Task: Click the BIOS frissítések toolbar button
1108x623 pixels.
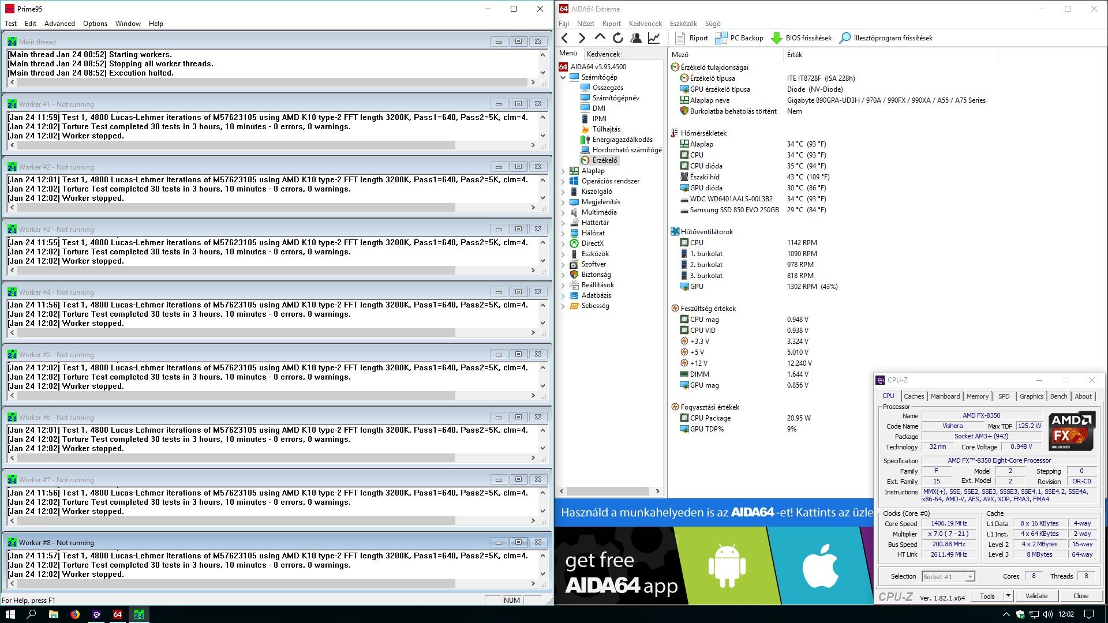Action: [x=802, y=38]
